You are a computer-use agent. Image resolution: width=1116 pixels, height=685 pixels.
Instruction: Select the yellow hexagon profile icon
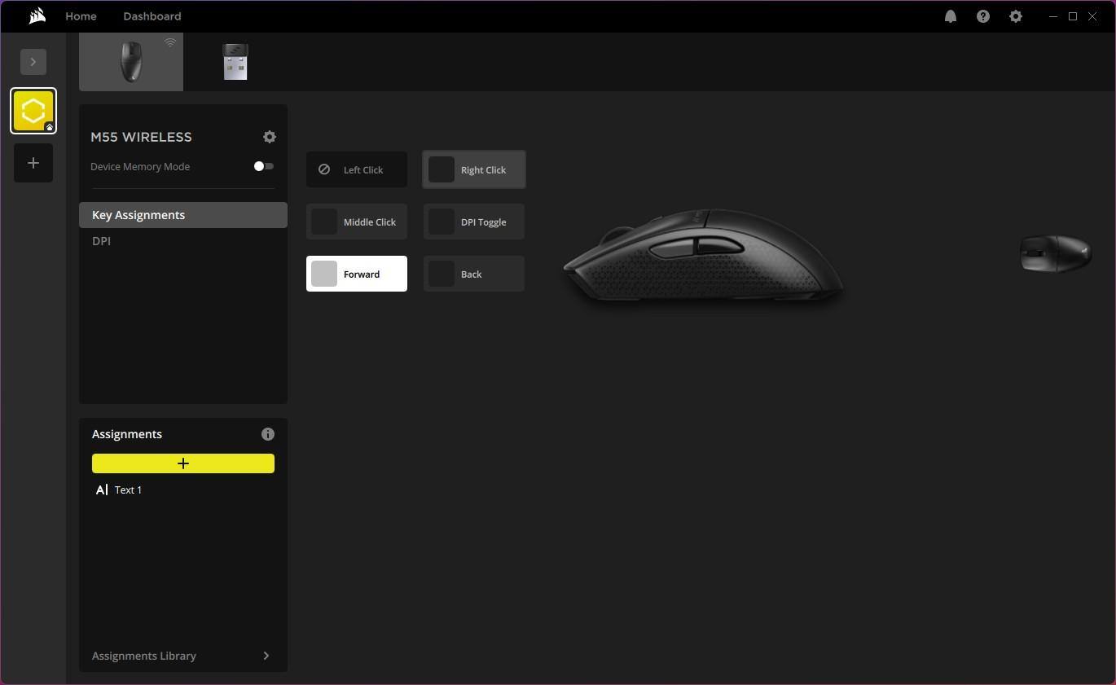tap(33, 111)
